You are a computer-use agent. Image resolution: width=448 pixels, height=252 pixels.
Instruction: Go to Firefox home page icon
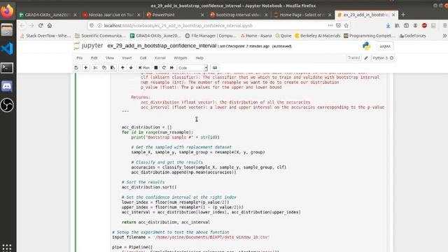[50, 25]
